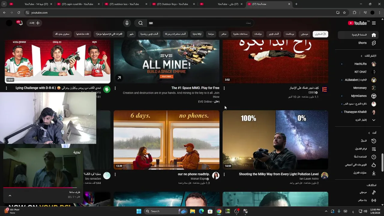Open the Home page from the sidebar
The height and width of the screenshot is (216, 384).
click(358, 35)
